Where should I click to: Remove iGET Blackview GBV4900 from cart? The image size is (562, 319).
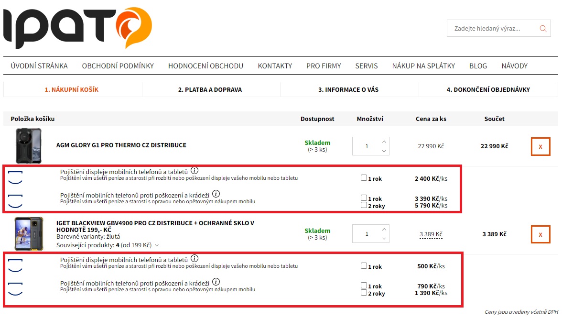(x=540, y=234)
